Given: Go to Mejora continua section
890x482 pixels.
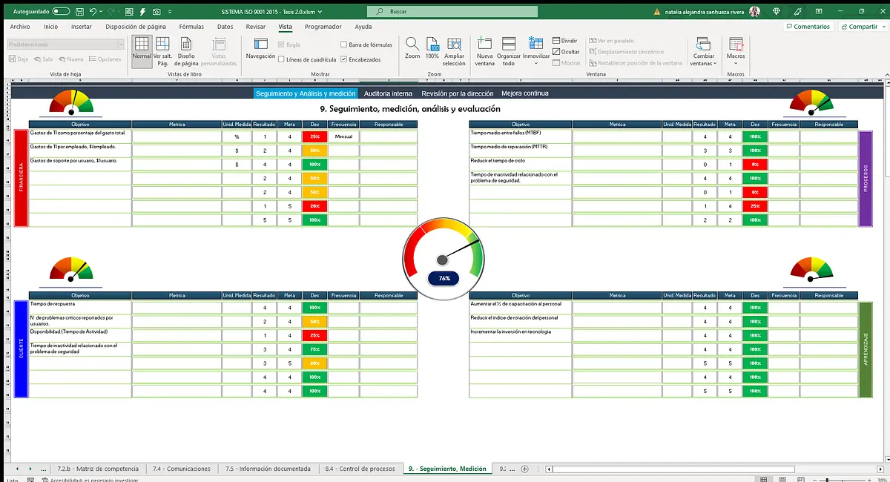Looking at the screenshot, I should point(525,93).
